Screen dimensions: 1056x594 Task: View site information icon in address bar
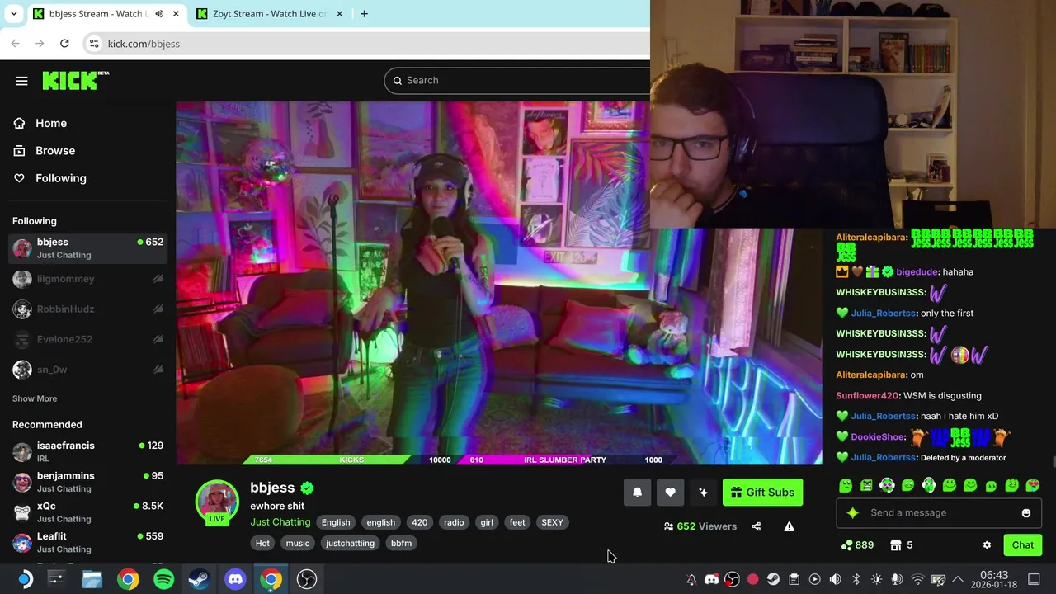point(94,44)
